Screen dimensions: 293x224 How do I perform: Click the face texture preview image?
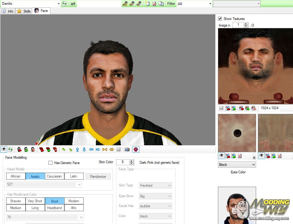pyautogui.click(x=255, y=66)
